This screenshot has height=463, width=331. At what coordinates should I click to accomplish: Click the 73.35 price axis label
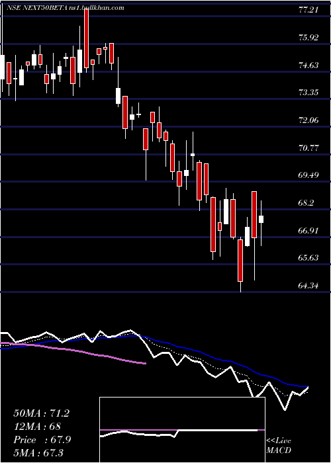(308, 93)
